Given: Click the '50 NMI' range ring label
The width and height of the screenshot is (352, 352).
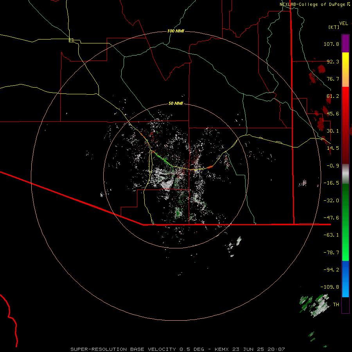Looking at the screenshot, I should point(176,103).
